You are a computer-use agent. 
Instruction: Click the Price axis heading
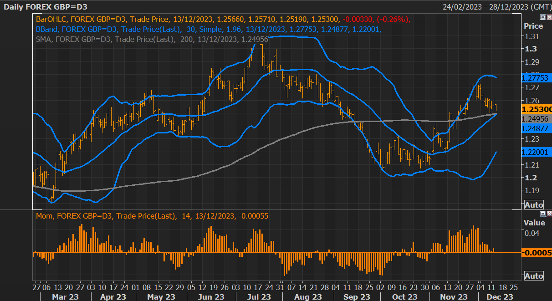point(533,26)
